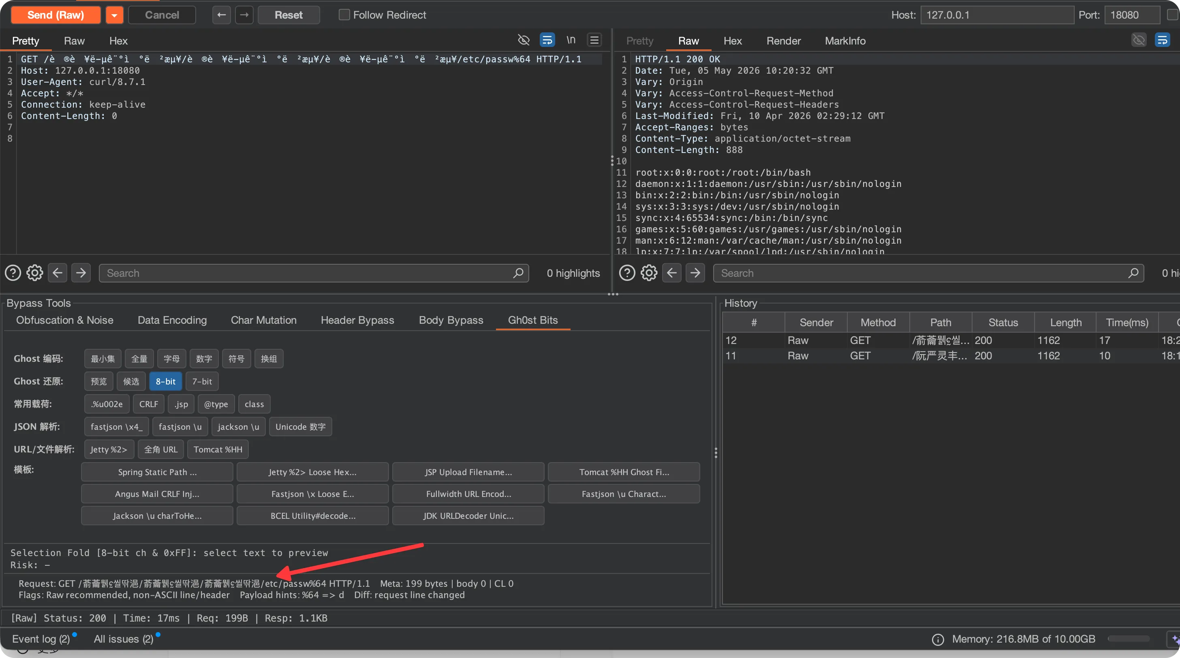
Task: Click the Cancel button
Action: coord(162,15)
